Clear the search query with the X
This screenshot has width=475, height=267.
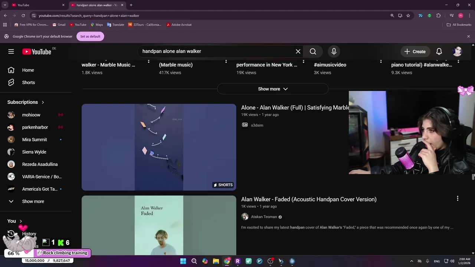298,52
